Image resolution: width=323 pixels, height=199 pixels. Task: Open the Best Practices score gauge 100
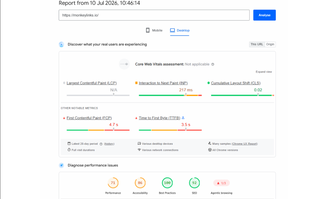[x=167, y=183]
